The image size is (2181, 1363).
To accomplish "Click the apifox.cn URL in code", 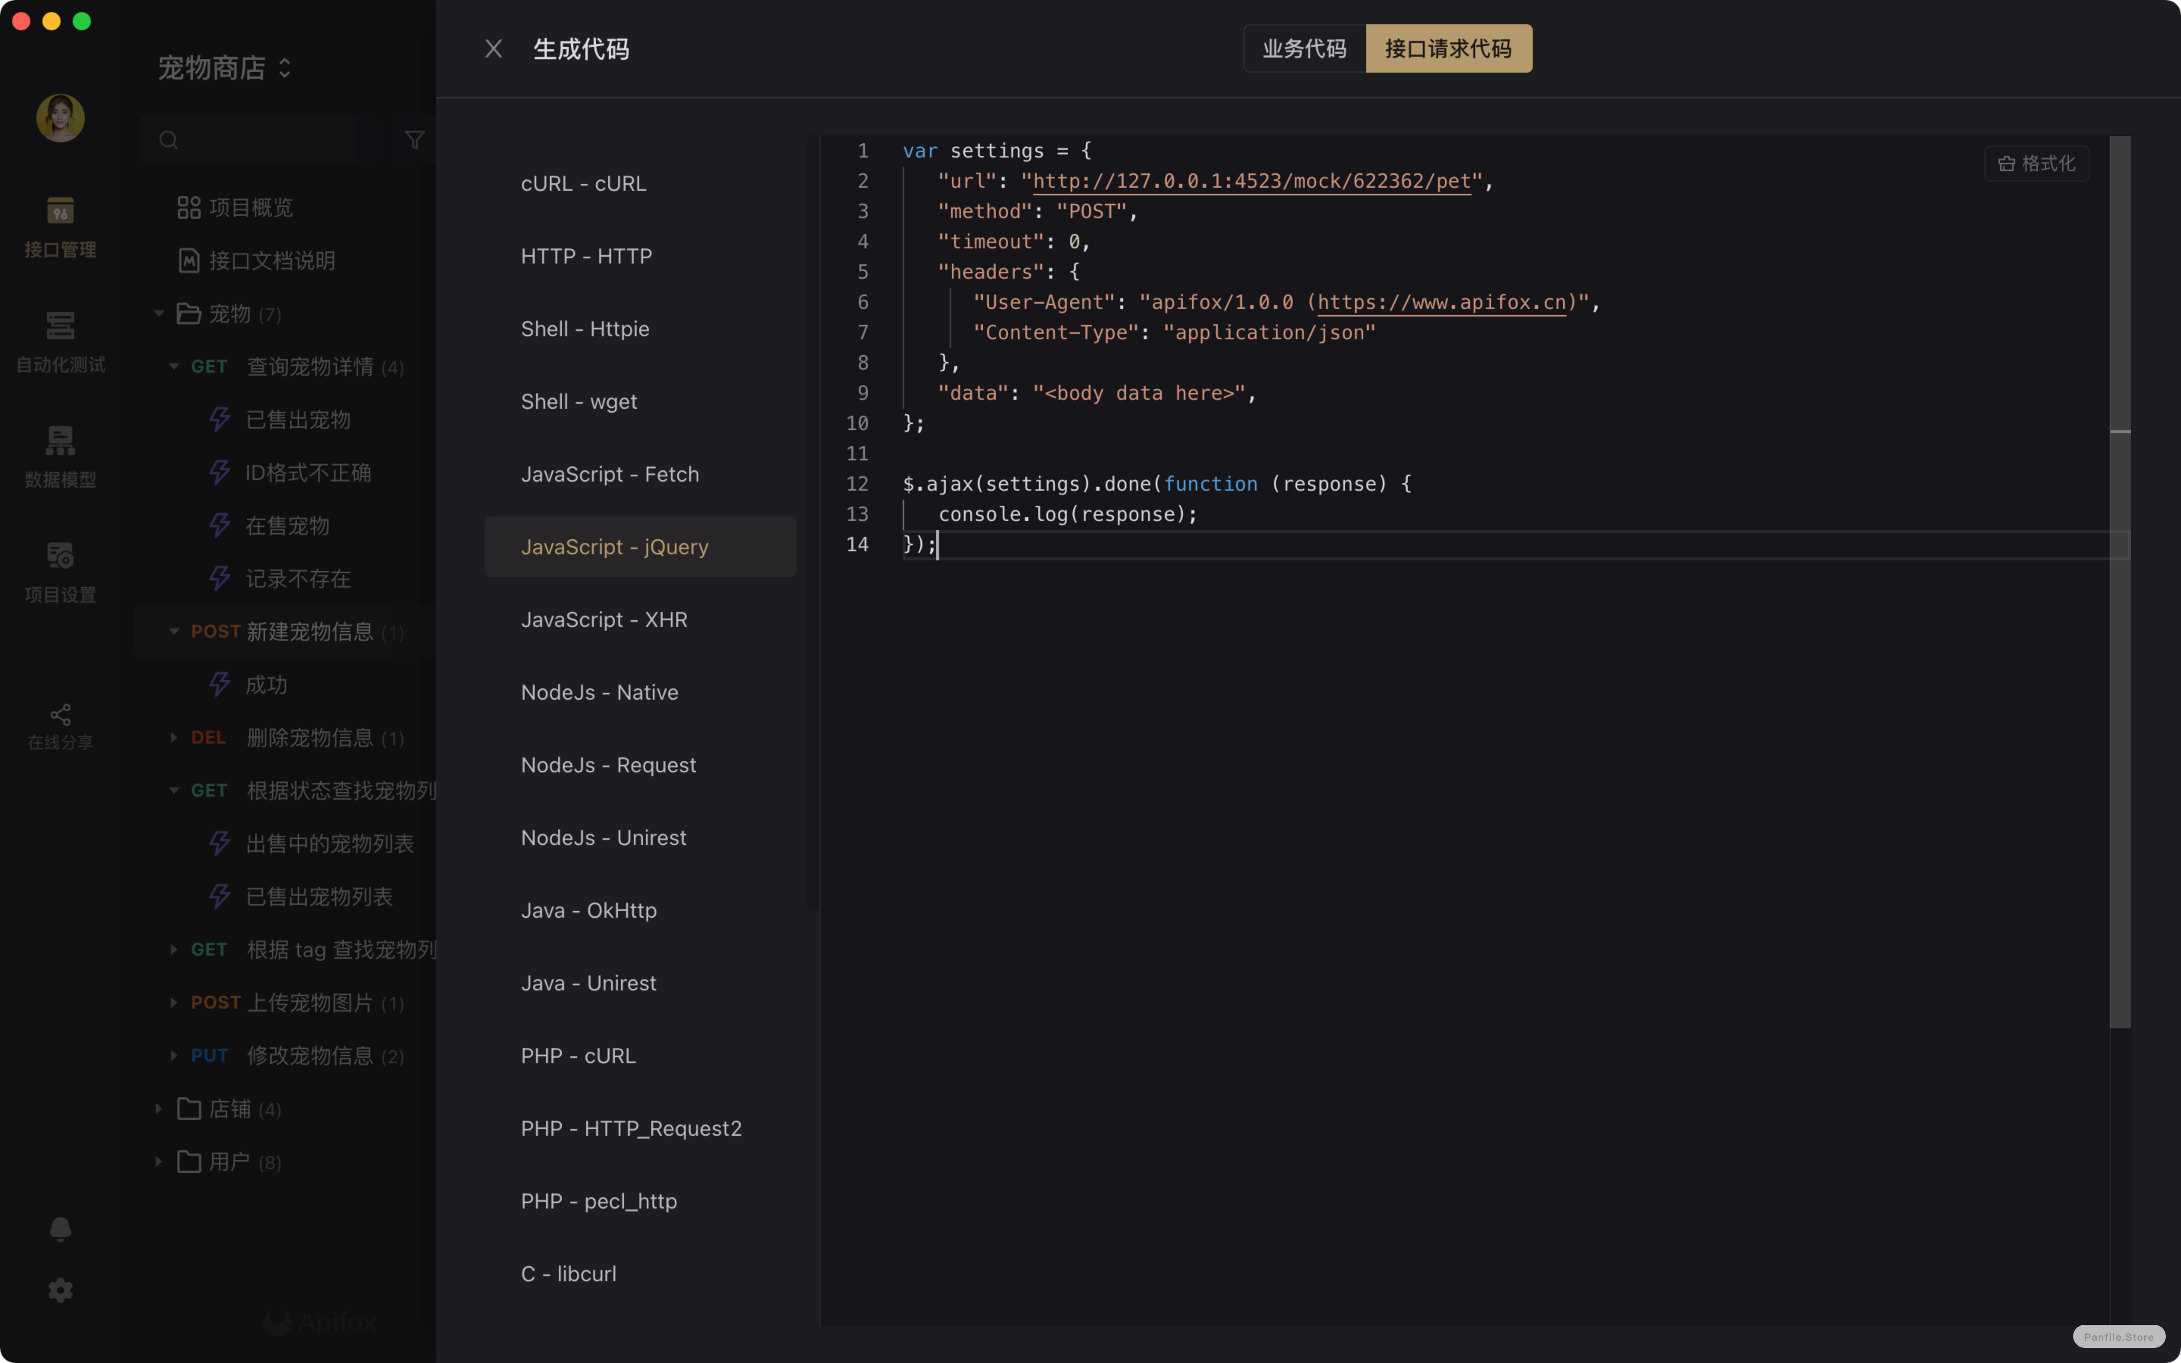I will [x=1441, y=302].
